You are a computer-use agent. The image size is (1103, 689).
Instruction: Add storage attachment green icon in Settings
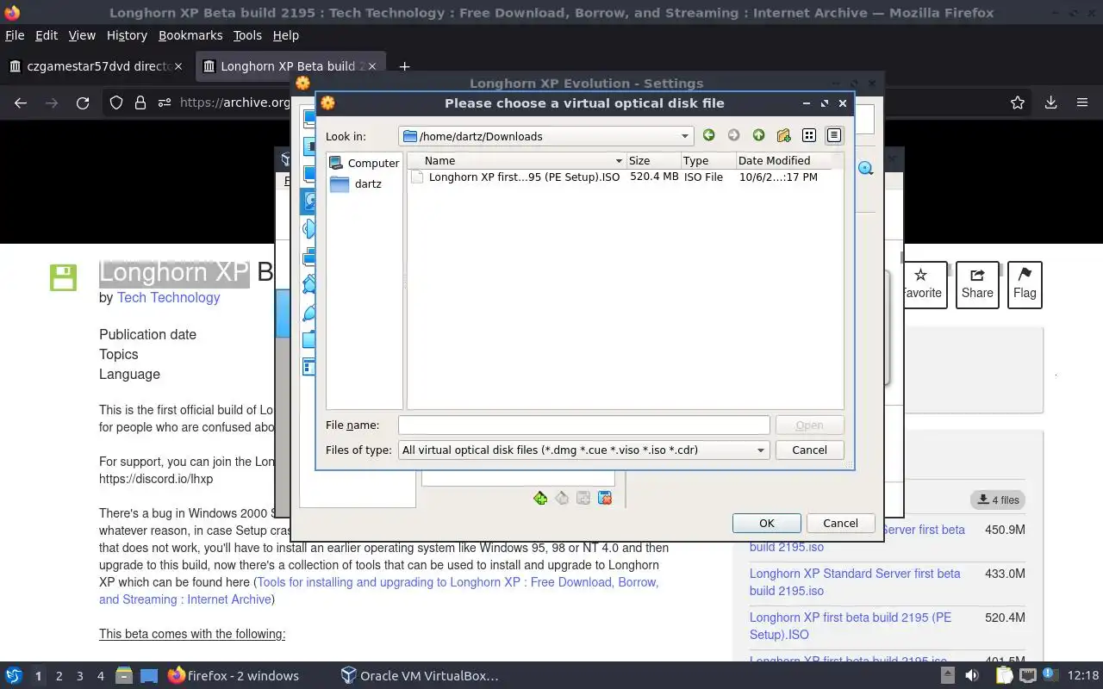[540, 498]
